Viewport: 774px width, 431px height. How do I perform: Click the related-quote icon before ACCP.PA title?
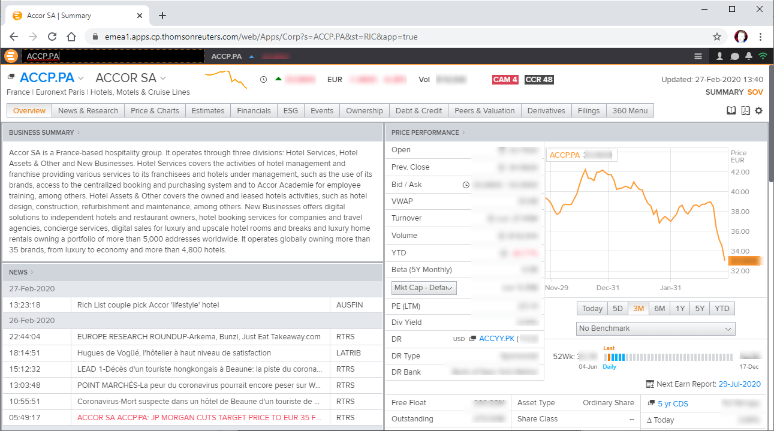pyautogui.click(x=11, y=77)
